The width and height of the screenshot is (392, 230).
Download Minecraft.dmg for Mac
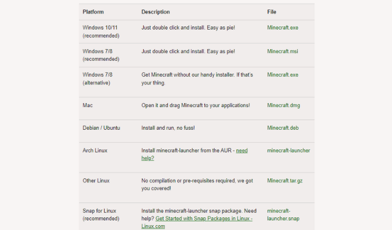coord(283,105)
